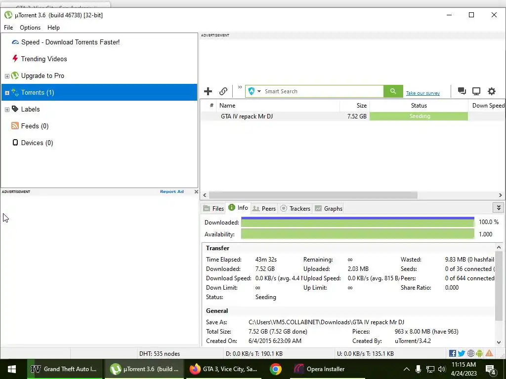Click the Facebook status bar icon
This screenshot has height=379, width=506.
(x=453, y=353)
